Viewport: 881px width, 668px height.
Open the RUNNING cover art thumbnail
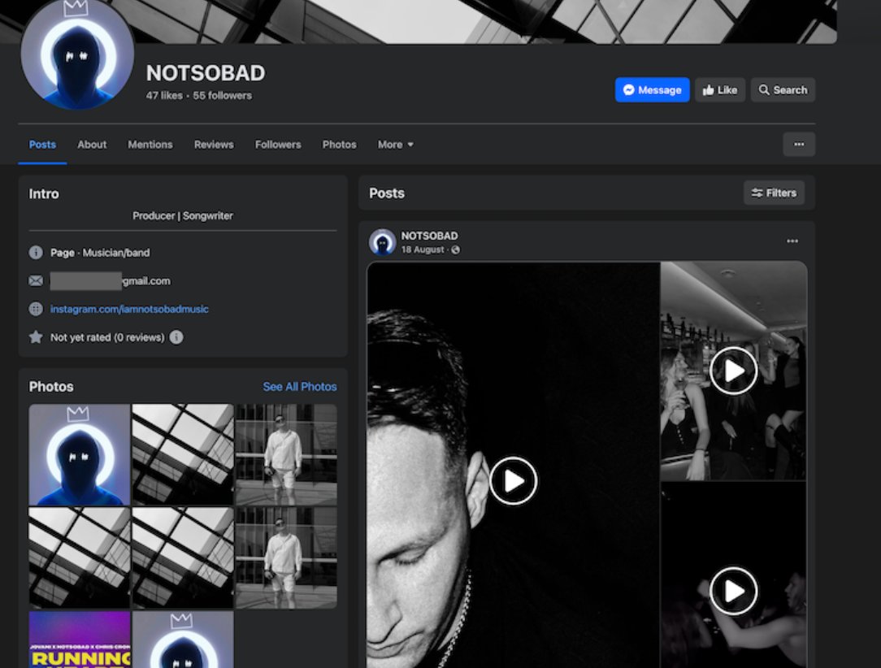pos(79,640)
